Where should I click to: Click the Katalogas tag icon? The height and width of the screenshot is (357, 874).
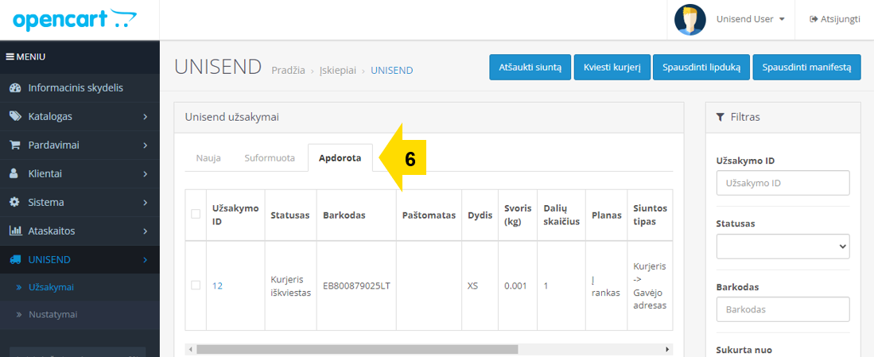click(x=15, y=116)
